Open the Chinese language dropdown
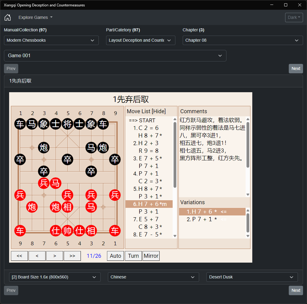Viewport: 307px width, 304px height. click(153, 277)
